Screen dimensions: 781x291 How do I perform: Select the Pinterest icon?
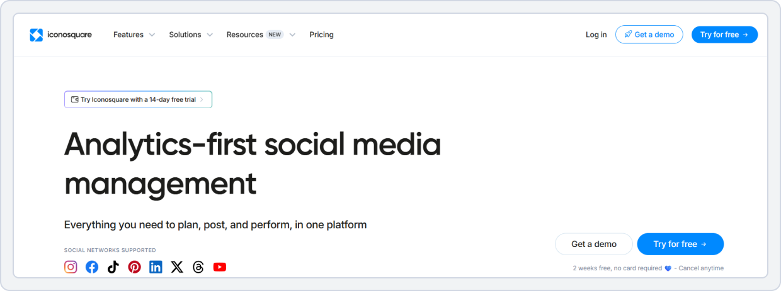click(135, 267)
